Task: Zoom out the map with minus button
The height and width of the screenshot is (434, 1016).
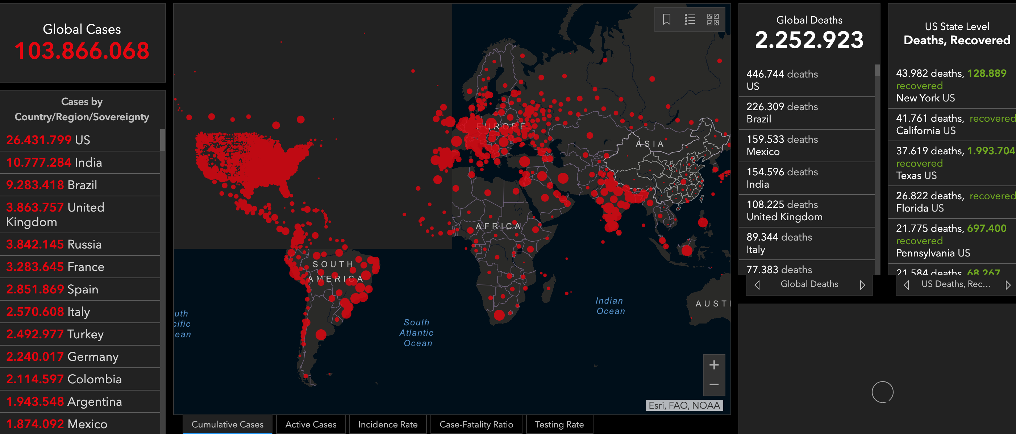Action: (713, 385)
